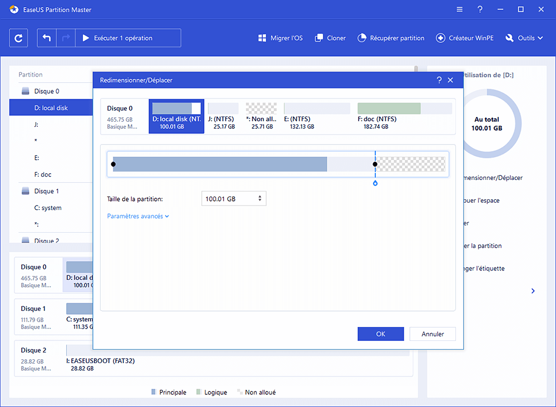556x407 pixels.
Task: Open the hamburger menu in title bar
Action: tap(460, 9)
